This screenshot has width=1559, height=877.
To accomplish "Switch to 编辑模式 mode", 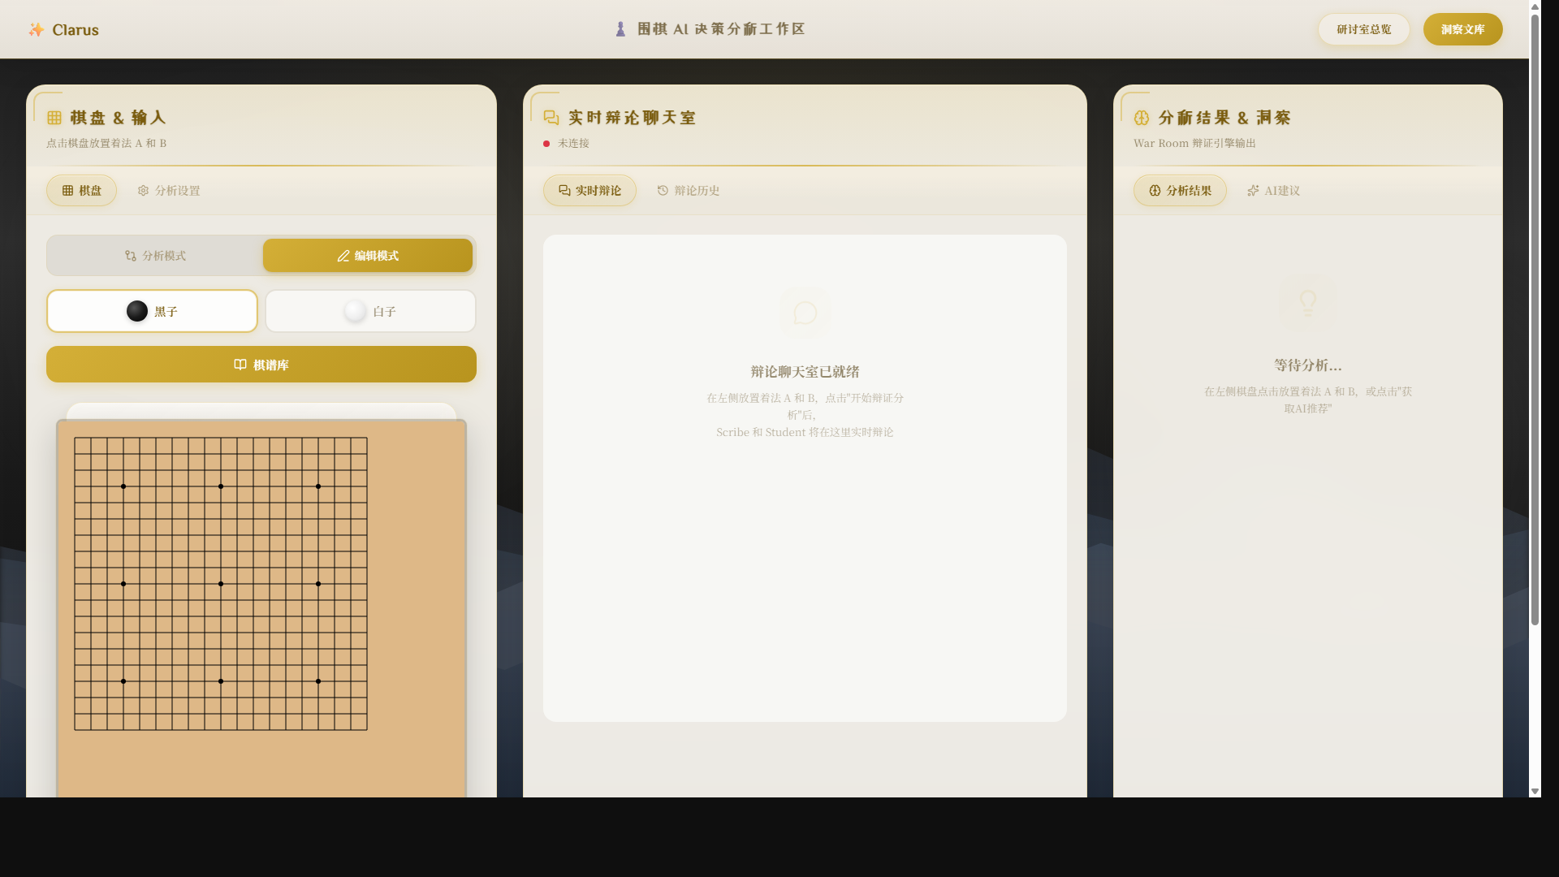I will tap(368, 256).
